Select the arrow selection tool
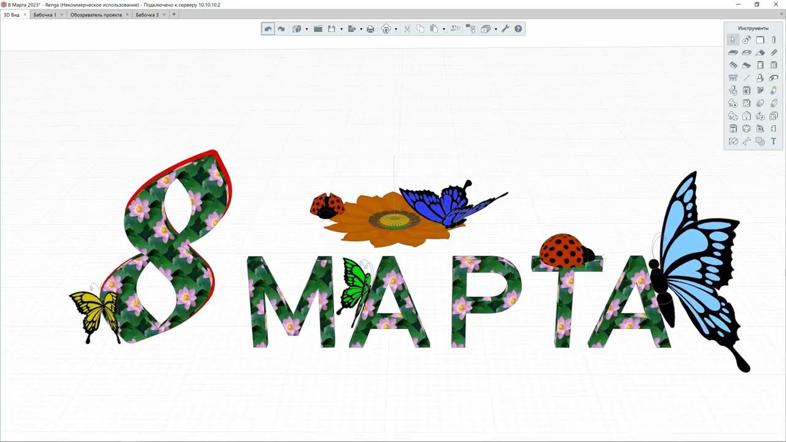Screen dimensions: 786x442 tap(733, 40)
